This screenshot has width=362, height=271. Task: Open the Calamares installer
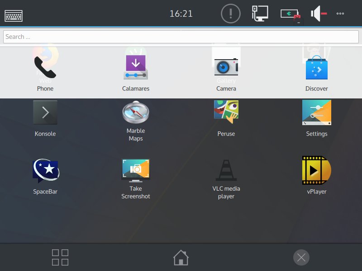pos(135,65)
